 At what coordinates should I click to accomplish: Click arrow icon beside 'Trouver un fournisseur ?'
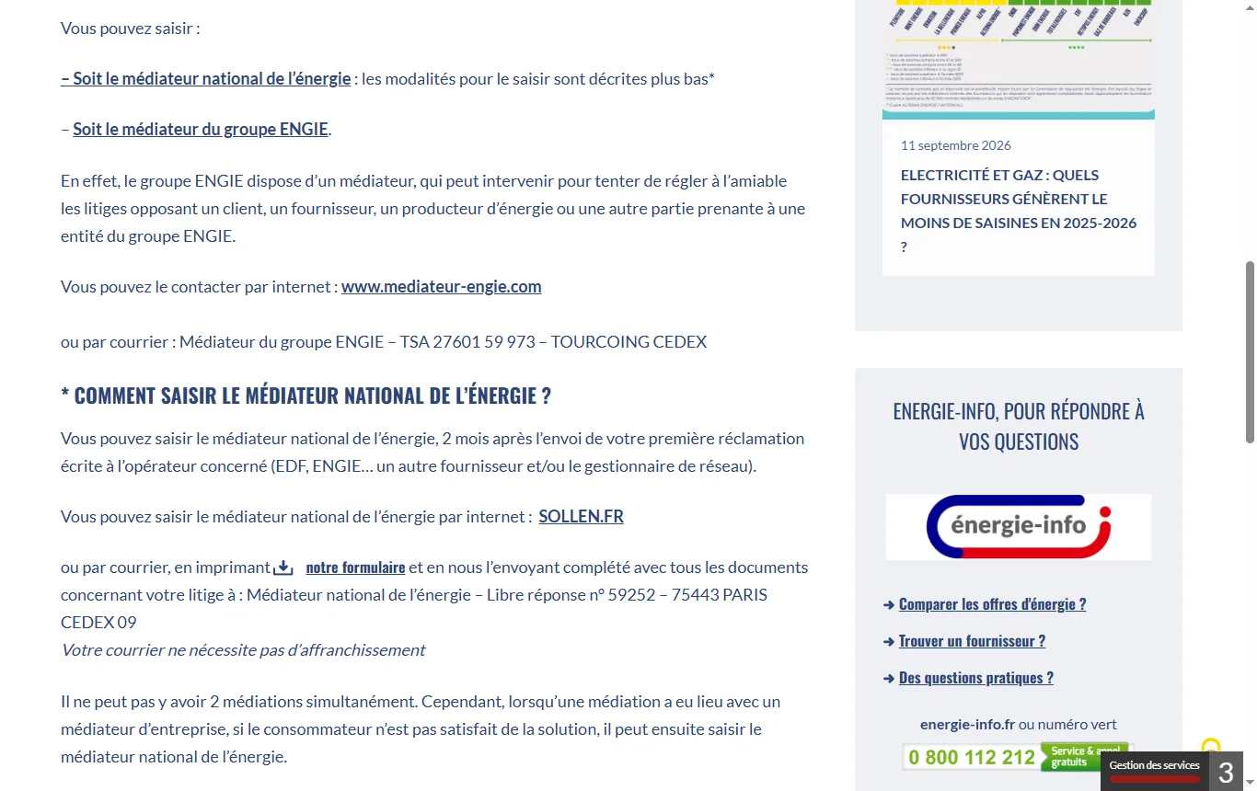[889, 641]
